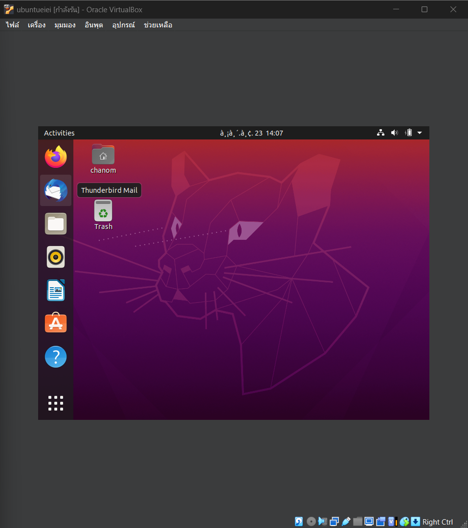Viewport: 468px width, 528px height.
Task: Open the Files file manager
Action: 55,224
